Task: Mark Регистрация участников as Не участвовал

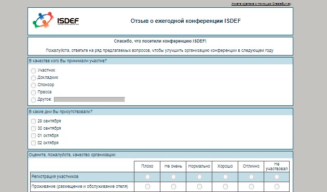Action: pos(277,177)
